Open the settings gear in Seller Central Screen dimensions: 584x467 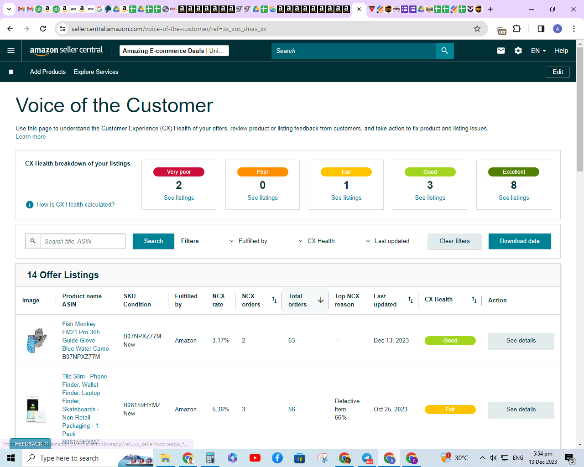518,51
